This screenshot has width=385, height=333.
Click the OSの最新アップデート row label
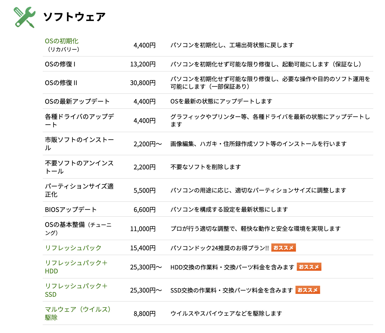(77, 101)
